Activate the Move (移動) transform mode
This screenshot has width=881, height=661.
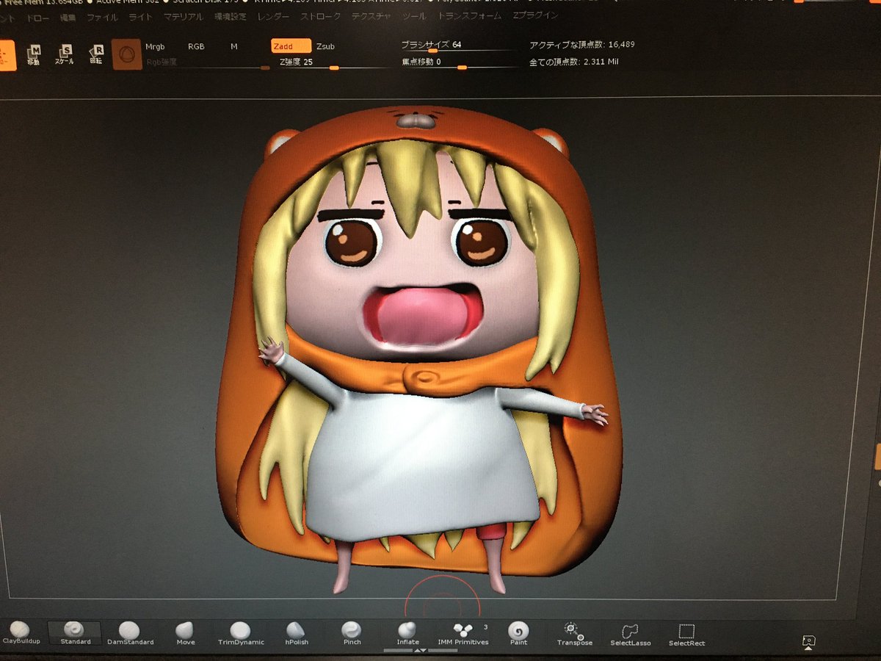point(35,55)
